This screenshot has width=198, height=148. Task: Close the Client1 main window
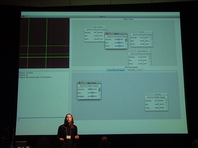tap(23, 16)
